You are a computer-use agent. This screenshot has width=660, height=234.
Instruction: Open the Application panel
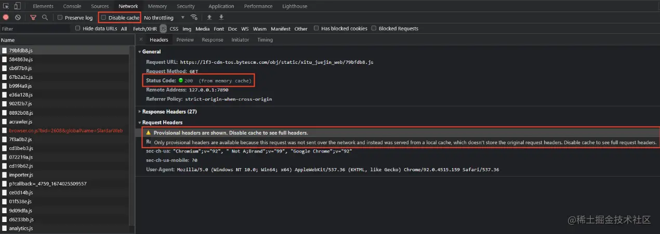(x=221, y=6)
